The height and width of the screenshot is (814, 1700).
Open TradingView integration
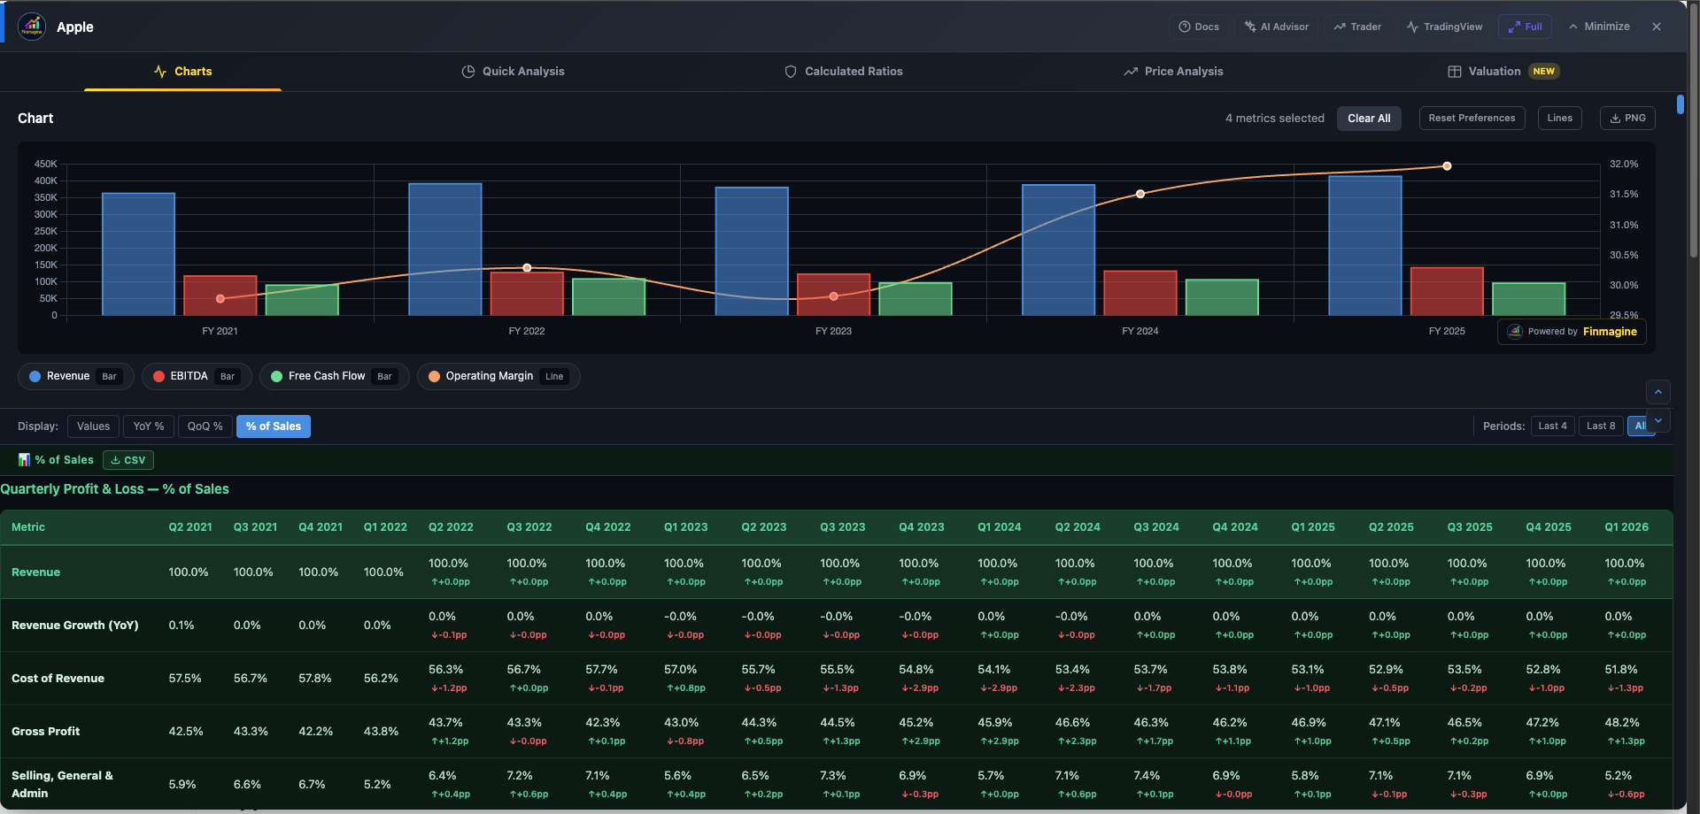(x=1444, y=27)
